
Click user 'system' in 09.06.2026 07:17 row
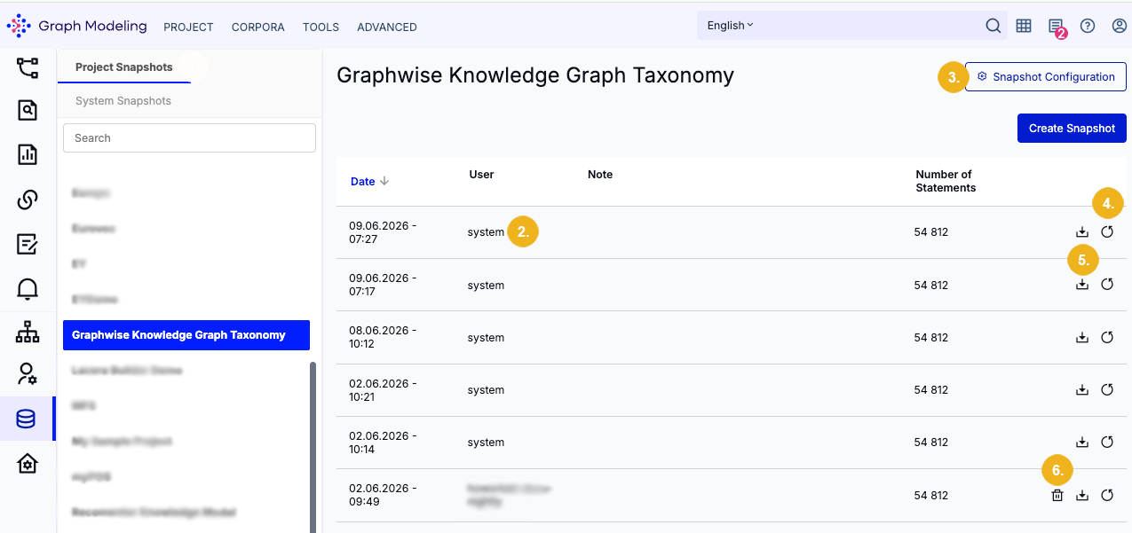click(x=486, y=286)
